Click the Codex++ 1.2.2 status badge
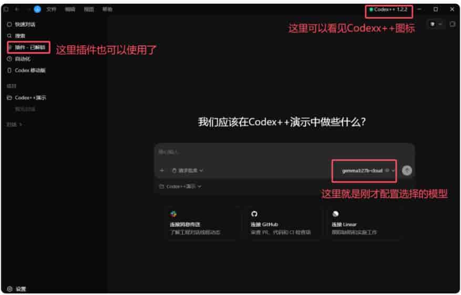This screenshot has height=295, width=461. (388, 9)
